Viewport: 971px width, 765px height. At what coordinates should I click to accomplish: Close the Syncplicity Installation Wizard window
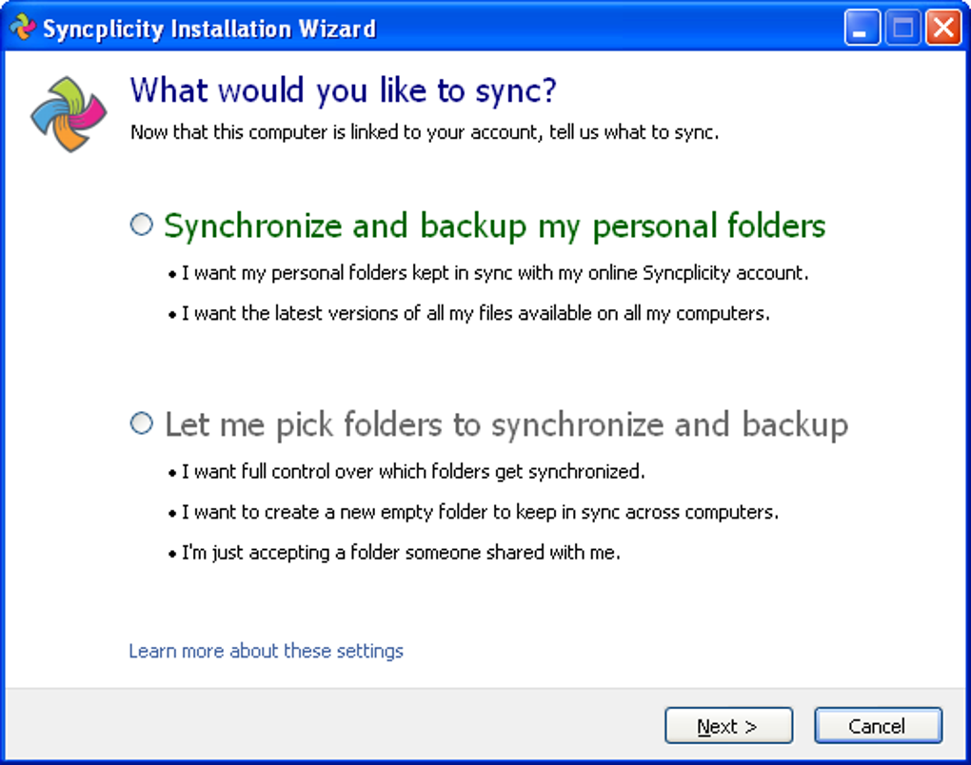pos(941,29)
